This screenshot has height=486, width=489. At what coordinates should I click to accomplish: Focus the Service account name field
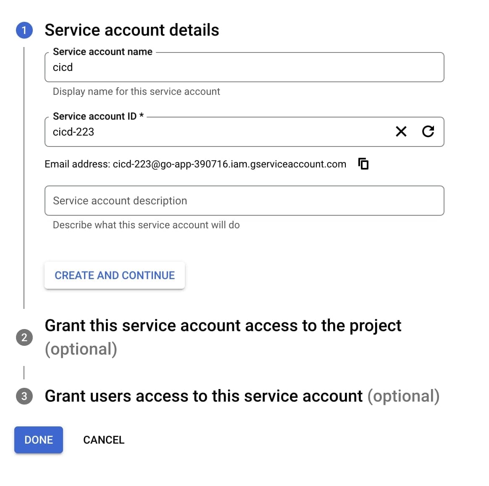244,68
